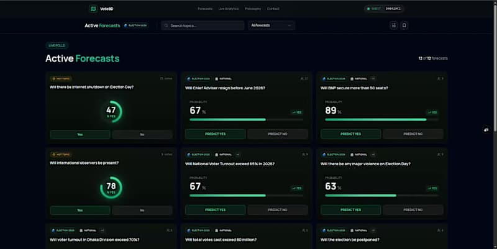Click the voters count icon on election postponed card
497x249 pixels.
pos(439,230)
